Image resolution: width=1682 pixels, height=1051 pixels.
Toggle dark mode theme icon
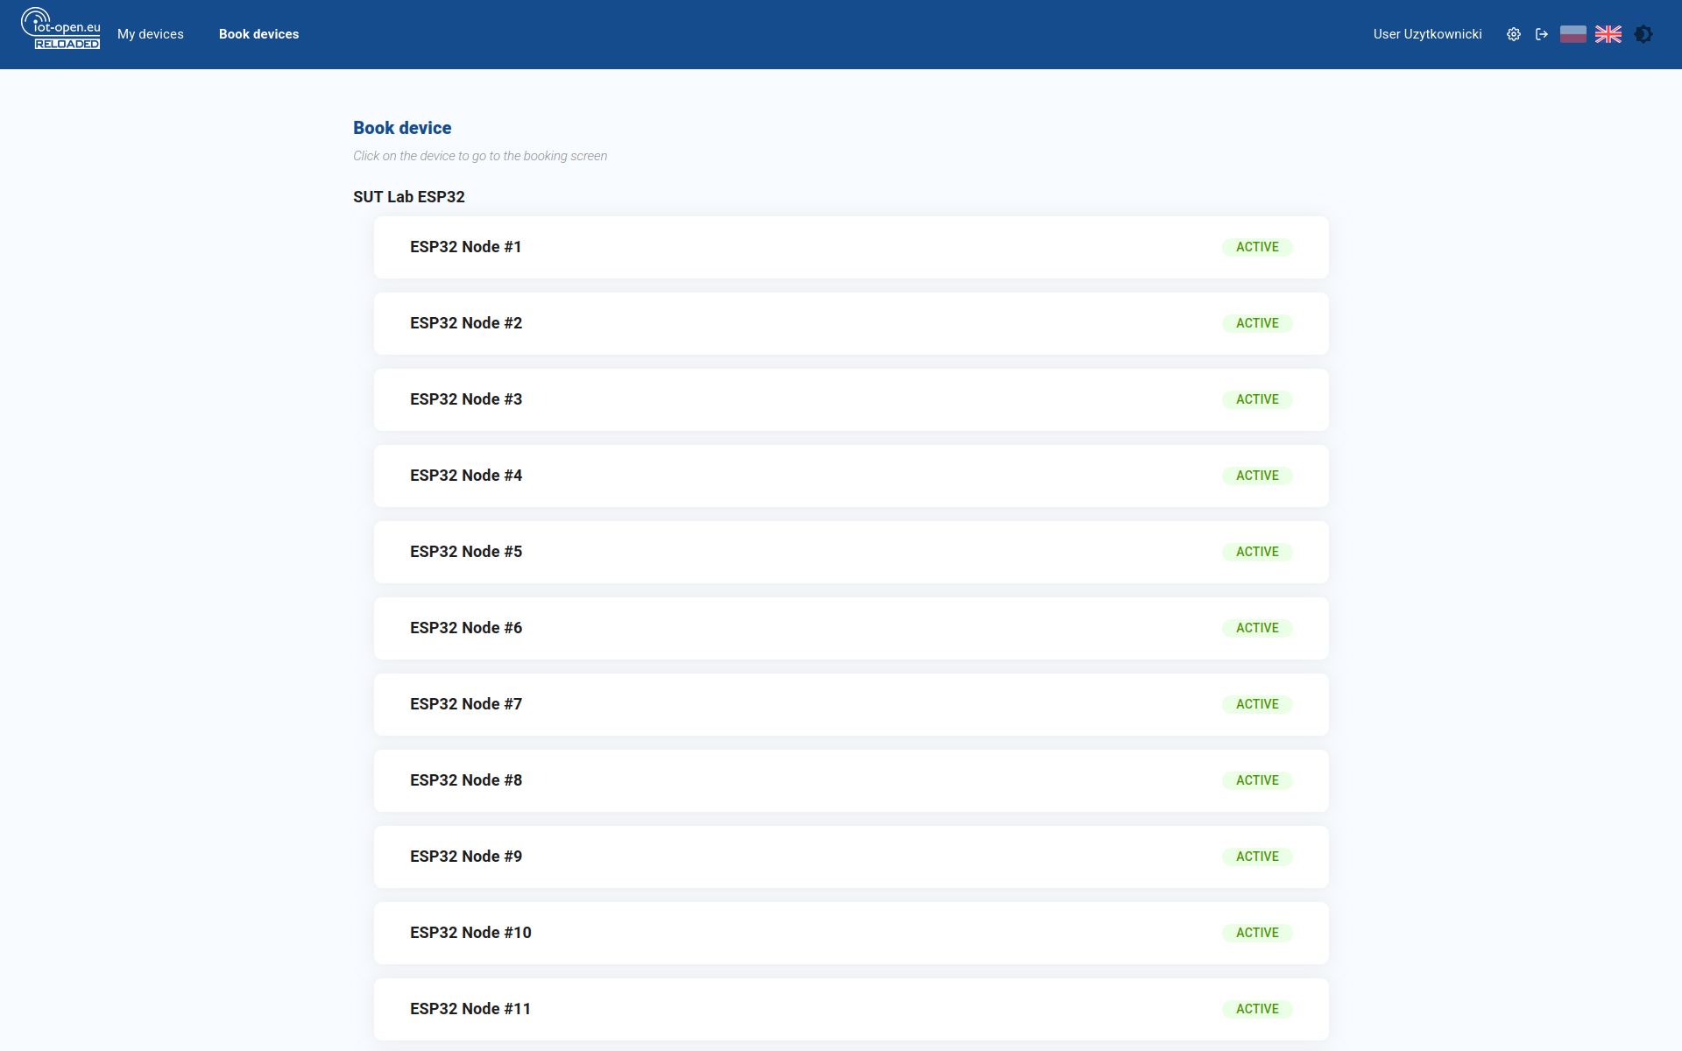1643,34
